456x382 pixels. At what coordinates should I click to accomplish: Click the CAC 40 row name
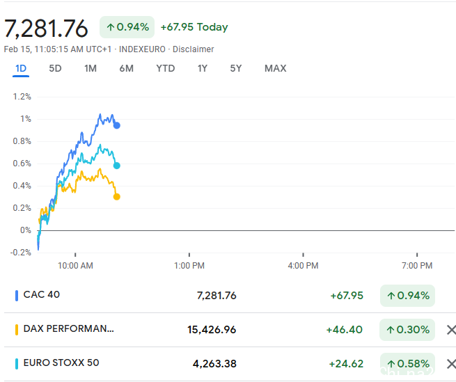point(42,295)
